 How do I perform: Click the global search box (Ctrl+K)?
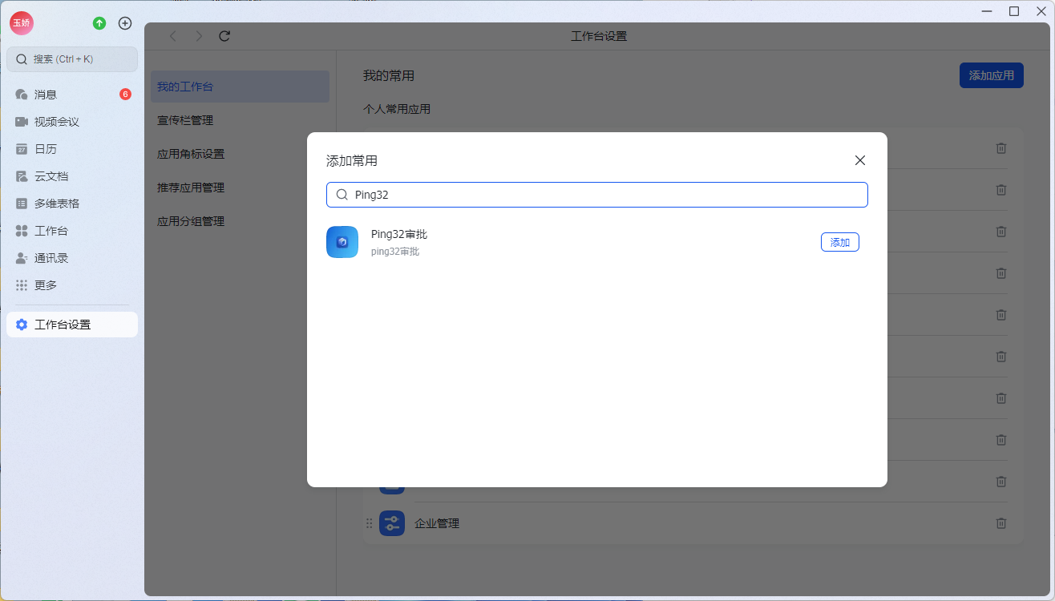coord(72,59)
